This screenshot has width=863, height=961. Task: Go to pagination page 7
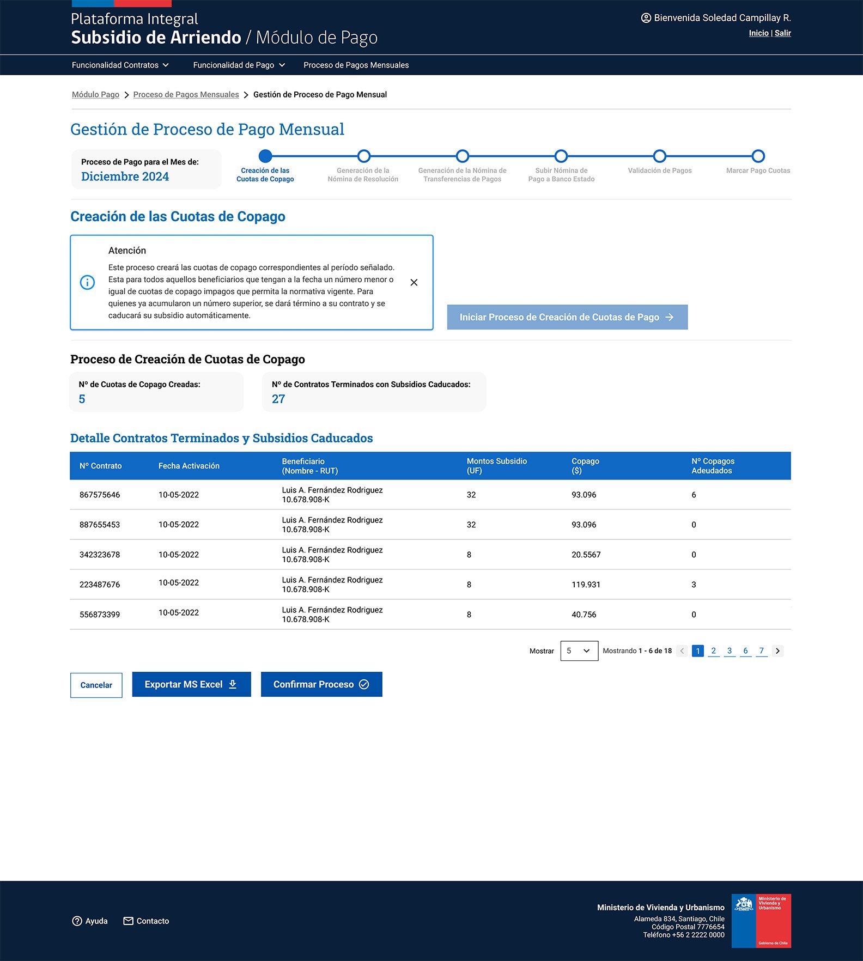point(762,651)
